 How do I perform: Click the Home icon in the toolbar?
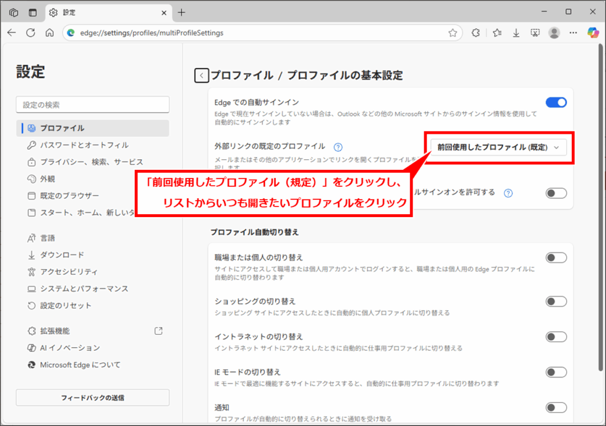49,33
